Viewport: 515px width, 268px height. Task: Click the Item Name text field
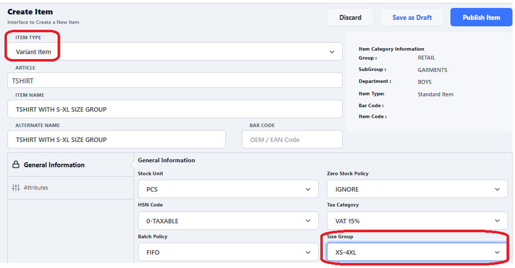(175, 109)
